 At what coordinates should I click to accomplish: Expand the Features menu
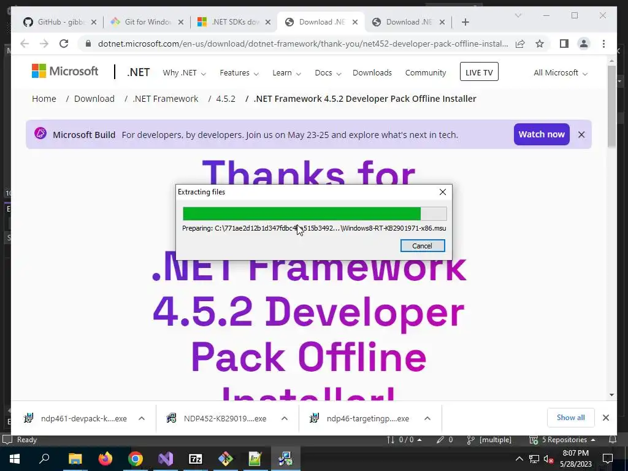[239, 73]
